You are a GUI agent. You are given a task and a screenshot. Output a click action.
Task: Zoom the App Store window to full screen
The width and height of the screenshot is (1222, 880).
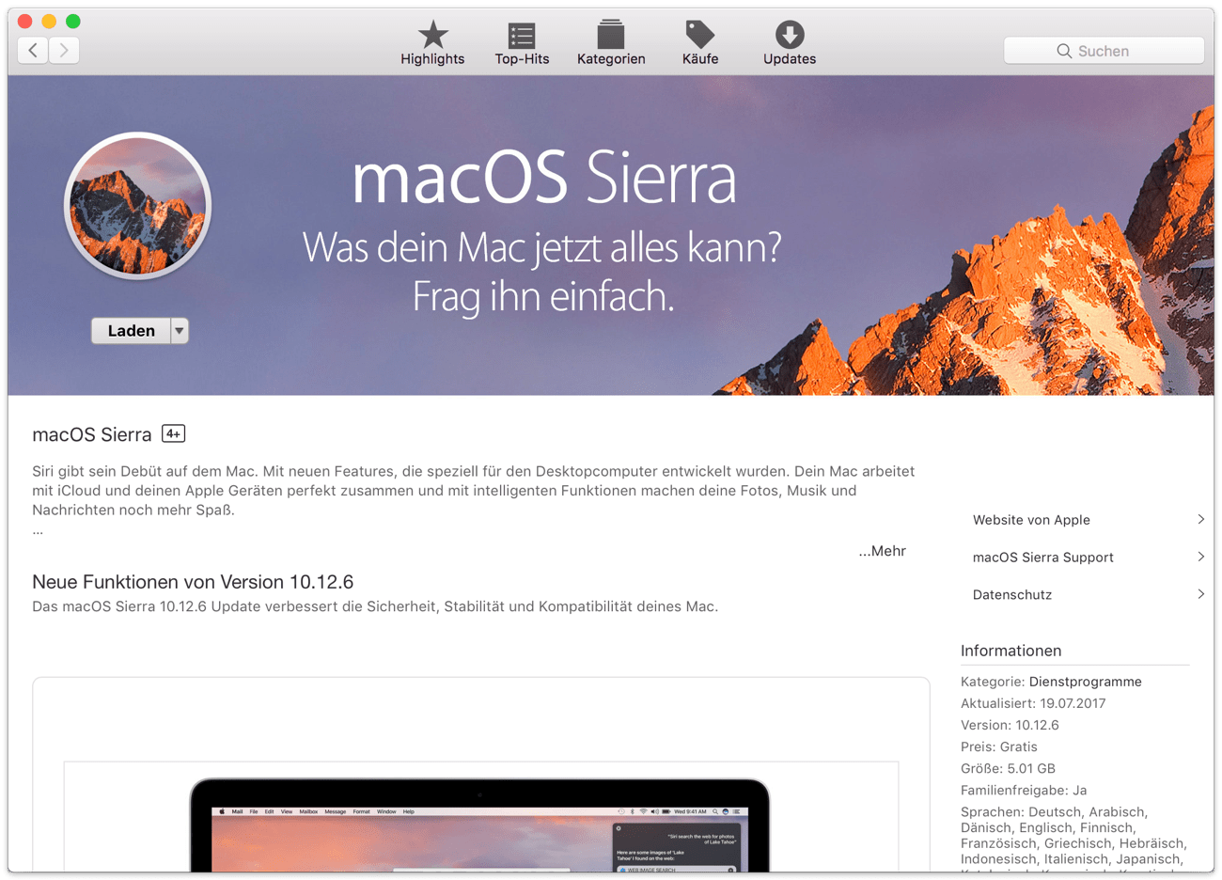73,21
